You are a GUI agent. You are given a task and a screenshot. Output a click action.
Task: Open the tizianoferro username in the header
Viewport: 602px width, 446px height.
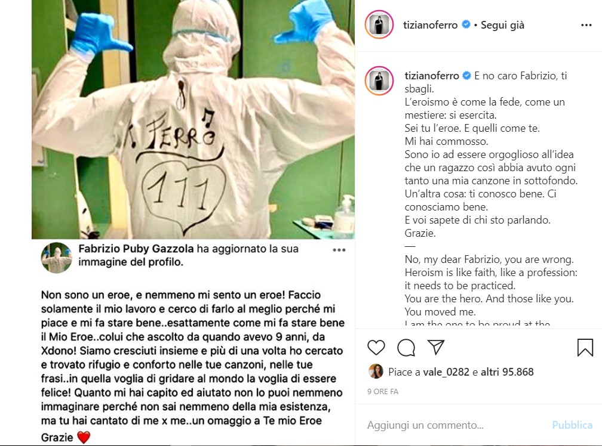pyautogui.click(x=431, y=25)
